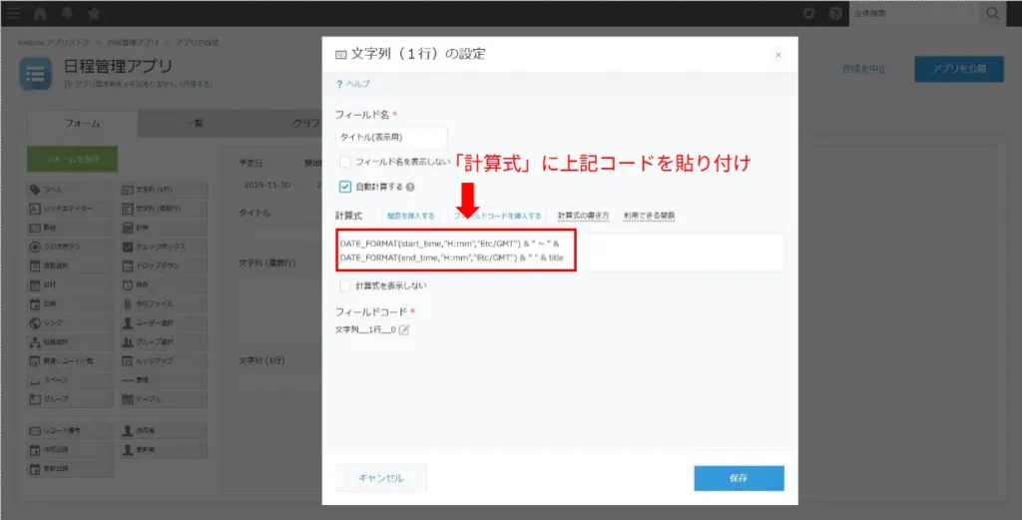Pick 時刻 clock field in the palette
Image resolution: width=1022 pixels, height=520 pixels.
(x=164, y=284)
